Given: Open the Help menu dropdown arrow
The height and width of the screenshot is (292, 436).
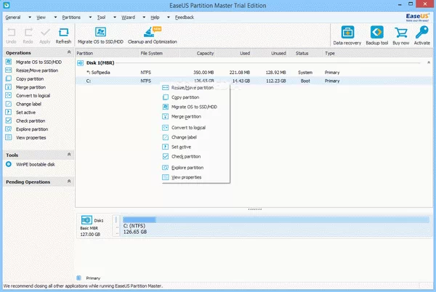Looking at the screenshot, I should click(x=169, y=17).
